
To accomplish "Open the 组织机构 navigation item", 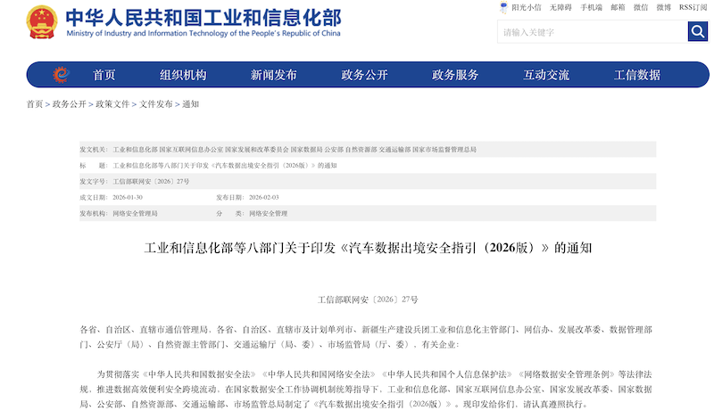I will click(183, 75).
